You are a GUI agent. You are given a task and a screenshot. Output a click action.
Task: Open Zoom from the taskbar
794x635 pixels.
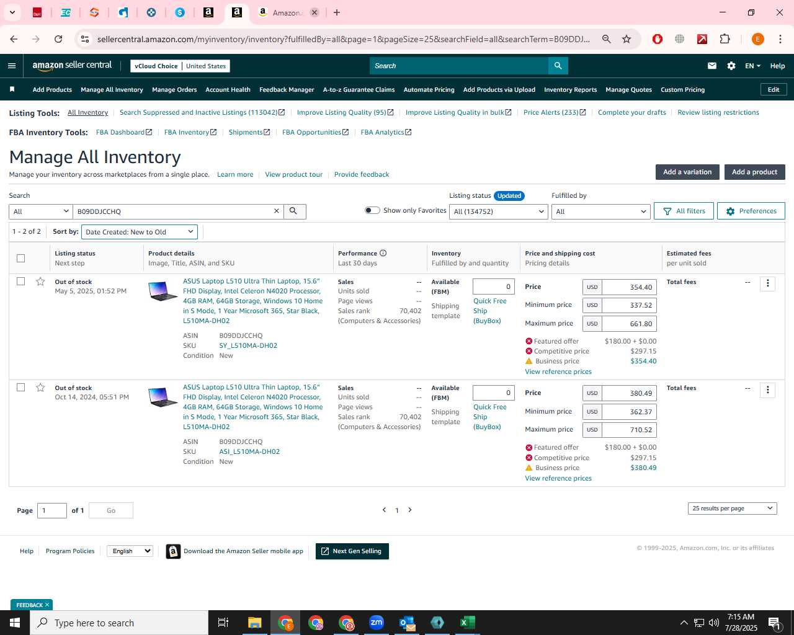tap(377, 623)
